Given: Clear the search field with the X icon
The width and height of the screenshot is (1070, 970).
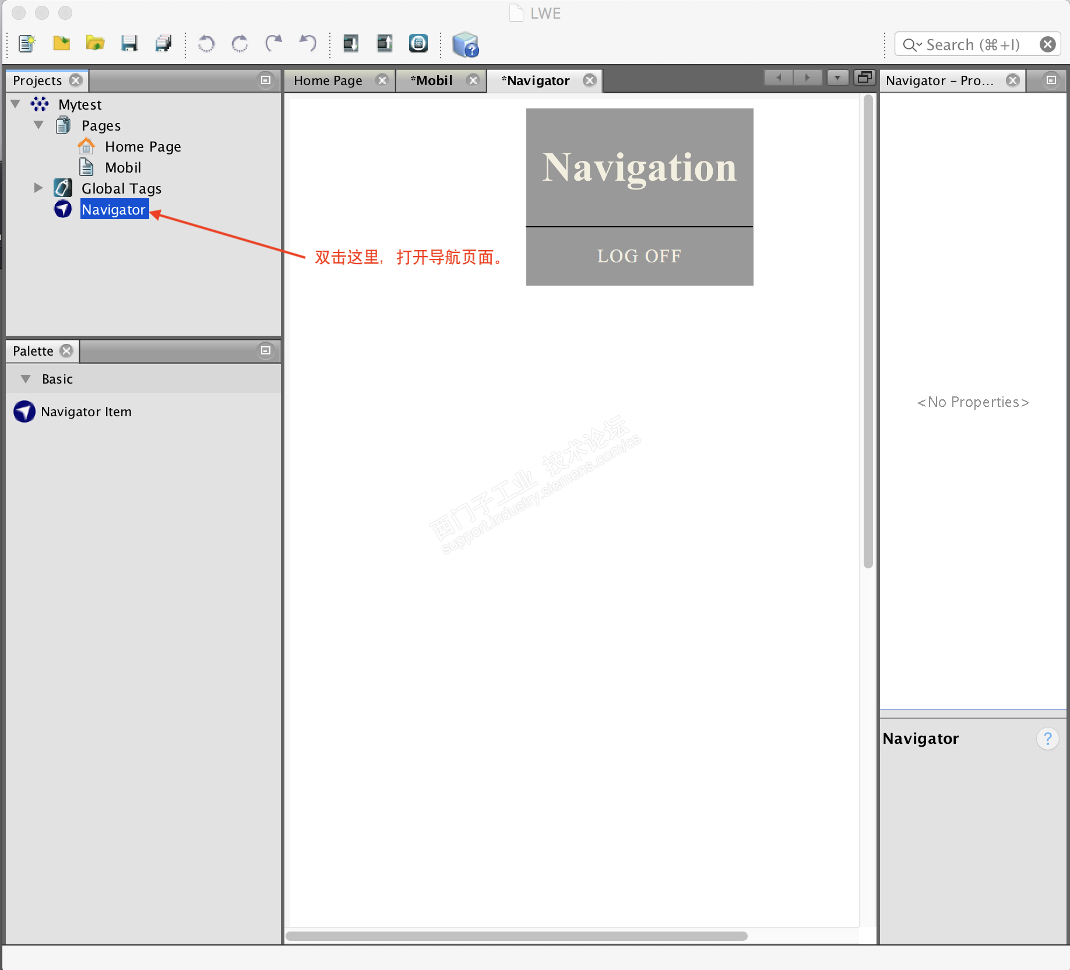Looking at the screenshot, I should coord(1047,44).
